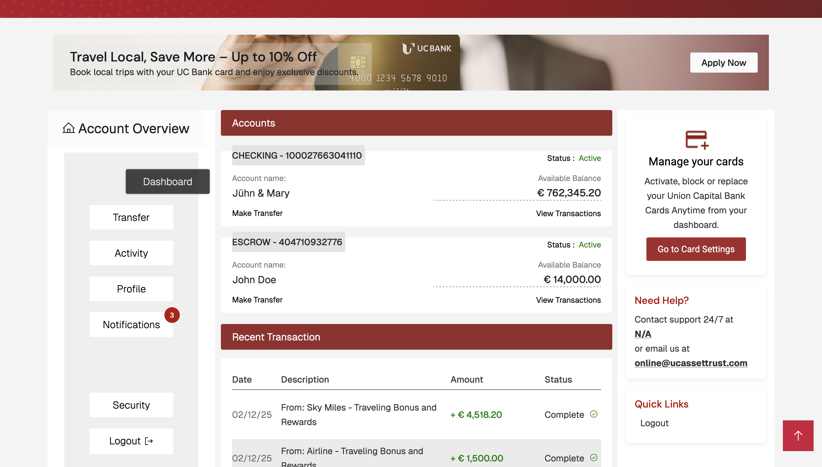822x467 pixels.
Task: Click the Status column header
Action: [558, 379]
